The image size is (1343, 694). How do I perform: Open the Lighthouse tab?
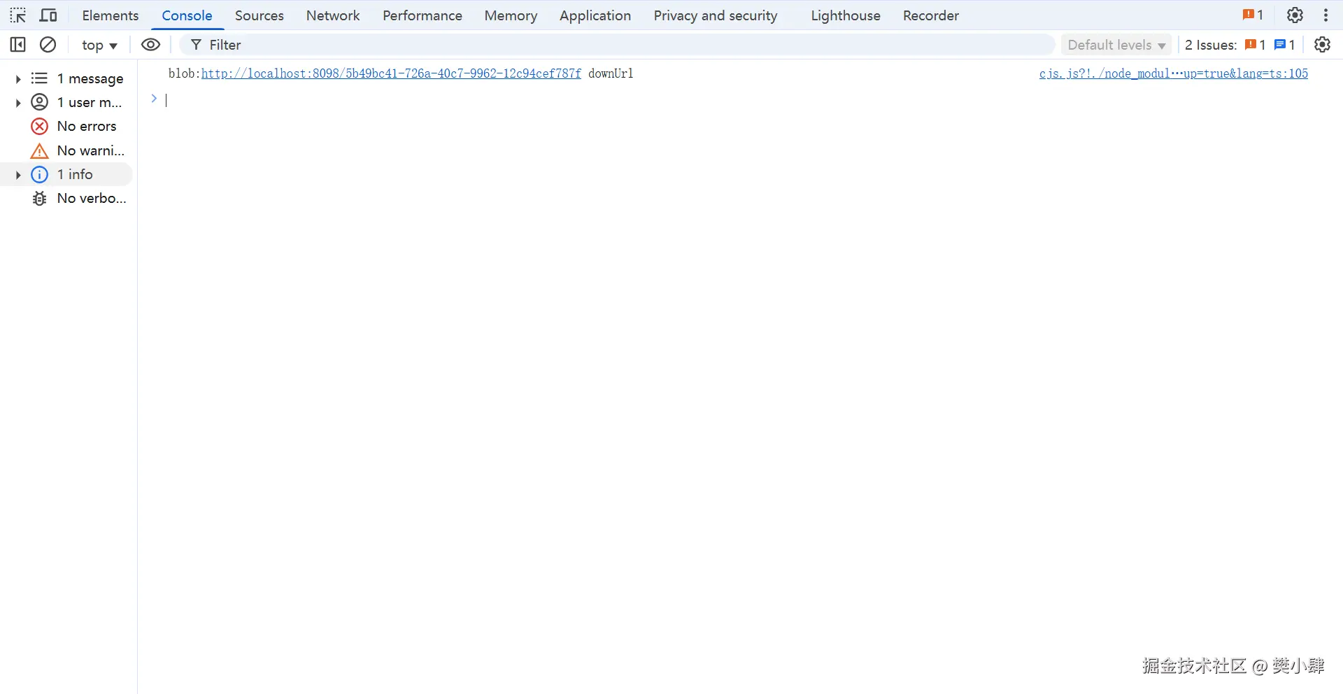click(x=846, y=15)
